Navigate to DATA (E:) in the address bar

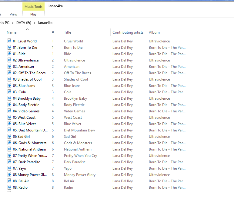(x=24, y=23)
